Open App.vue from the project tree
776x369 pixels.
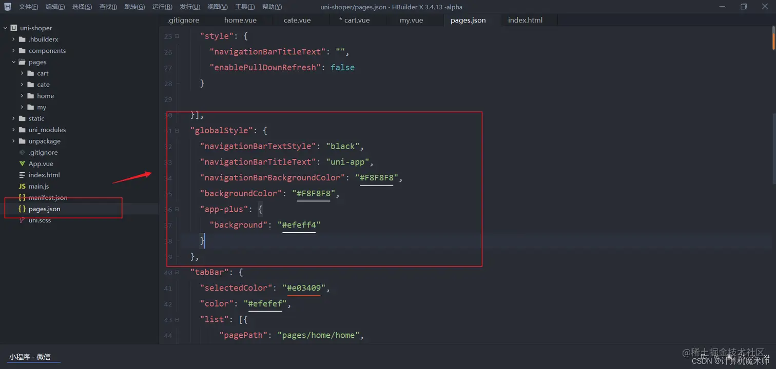41,163
